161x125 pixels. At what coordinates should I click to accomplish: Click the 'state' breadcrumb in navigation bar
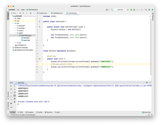tap(22, 9)
